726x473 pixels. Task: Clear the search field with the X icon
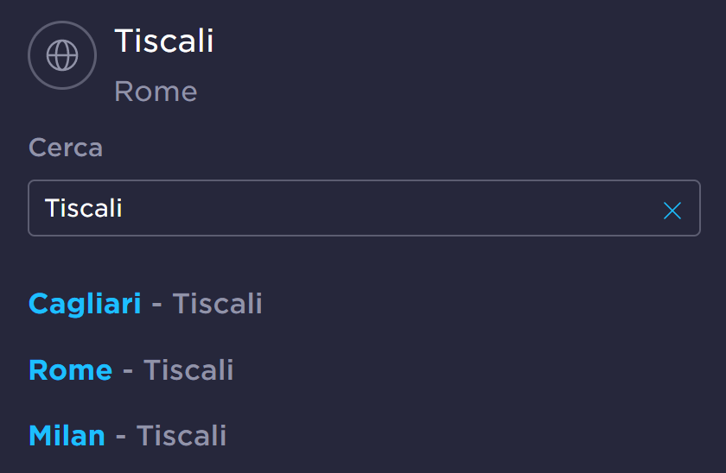coord(672,210)
